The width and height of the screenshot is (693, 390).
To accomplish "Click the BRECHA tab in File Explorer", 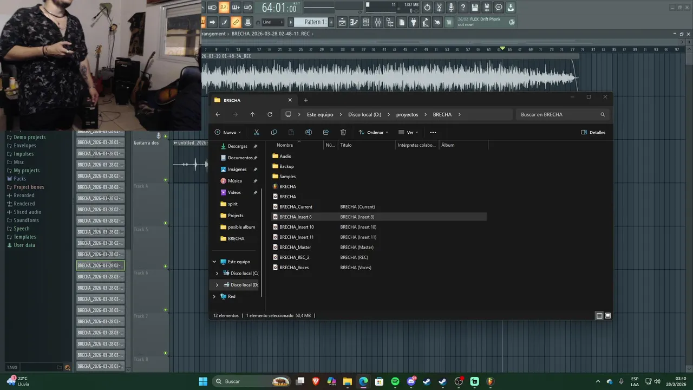I will point(252,100).
